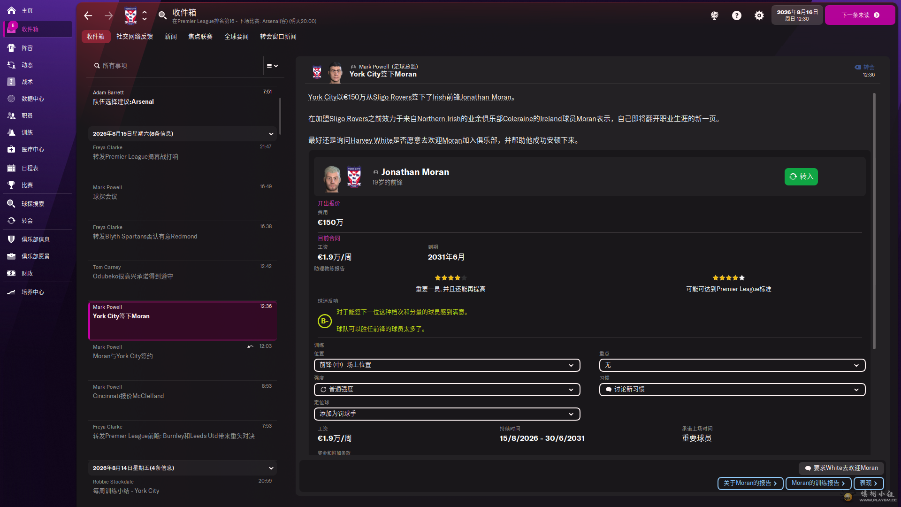Select the 收件箱 tab
The width and height of the screenshot is (901, 507).
96,37
